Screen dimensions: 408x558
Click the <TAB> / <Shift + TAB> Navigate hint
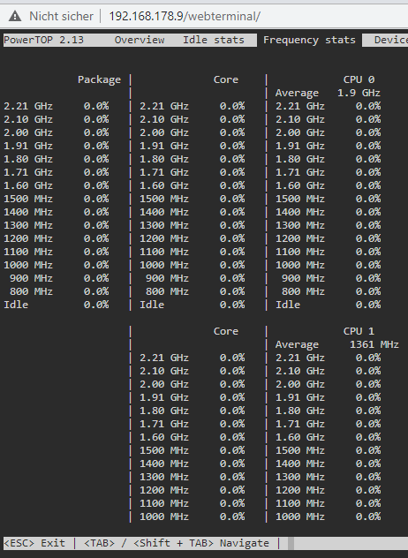[177, 543]
